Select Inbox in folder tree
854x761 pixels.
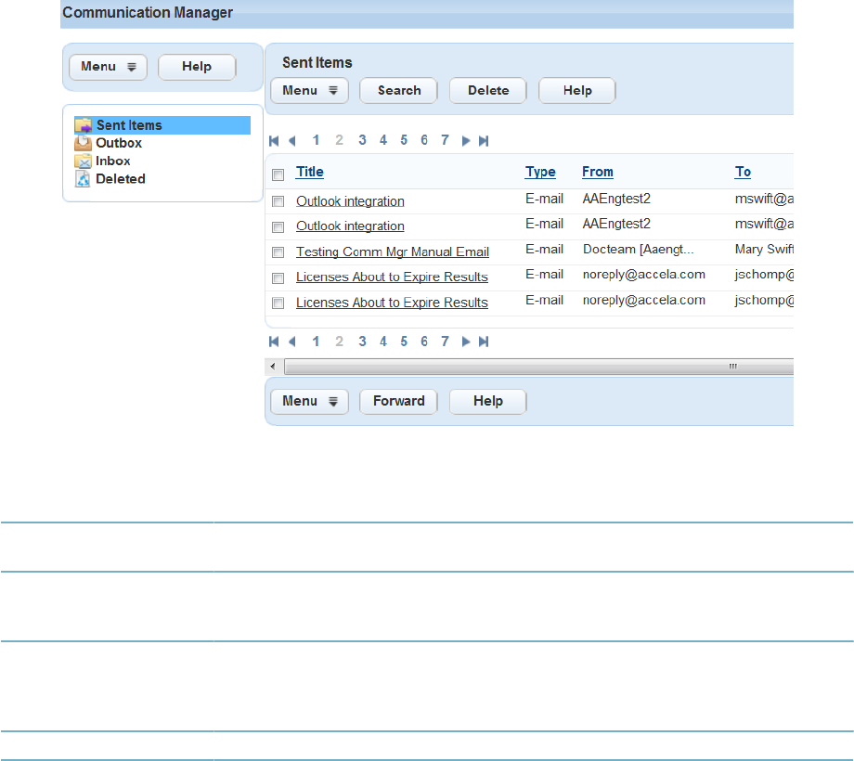point(112,161)
